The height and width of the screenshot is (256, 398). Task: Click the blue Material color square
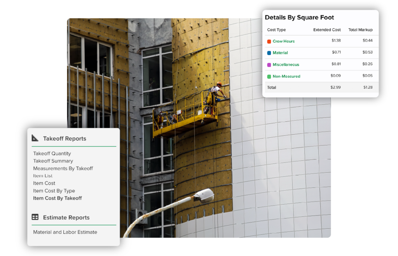click(x=269, y=53)
